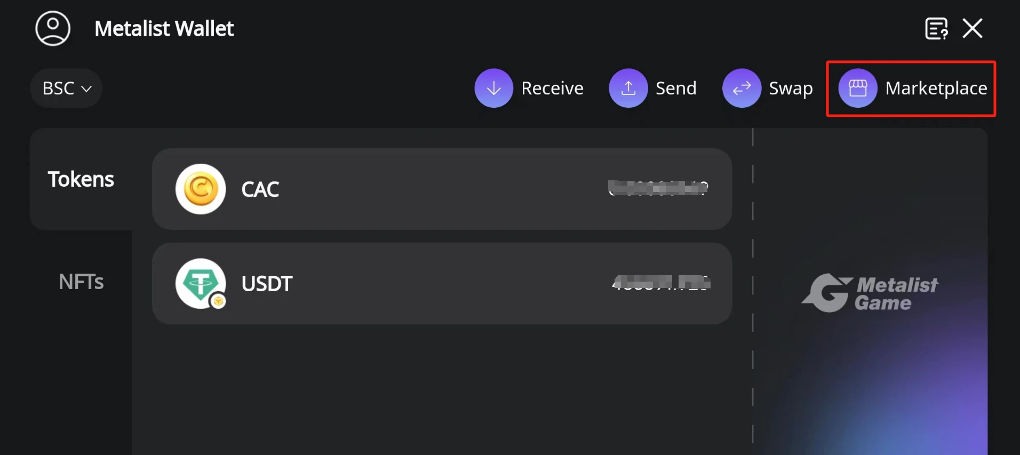Switch to the NFTs tab
The height and width of the screenshot is (455, 1020).
[81, 282]
